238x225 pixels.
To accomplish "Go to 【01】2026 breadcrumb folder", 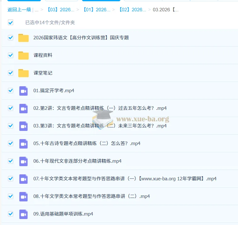I will pos(96,10).
